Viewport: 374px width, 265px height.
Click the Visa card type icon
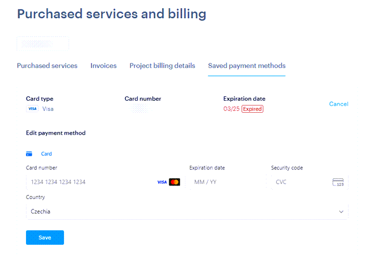32,109
